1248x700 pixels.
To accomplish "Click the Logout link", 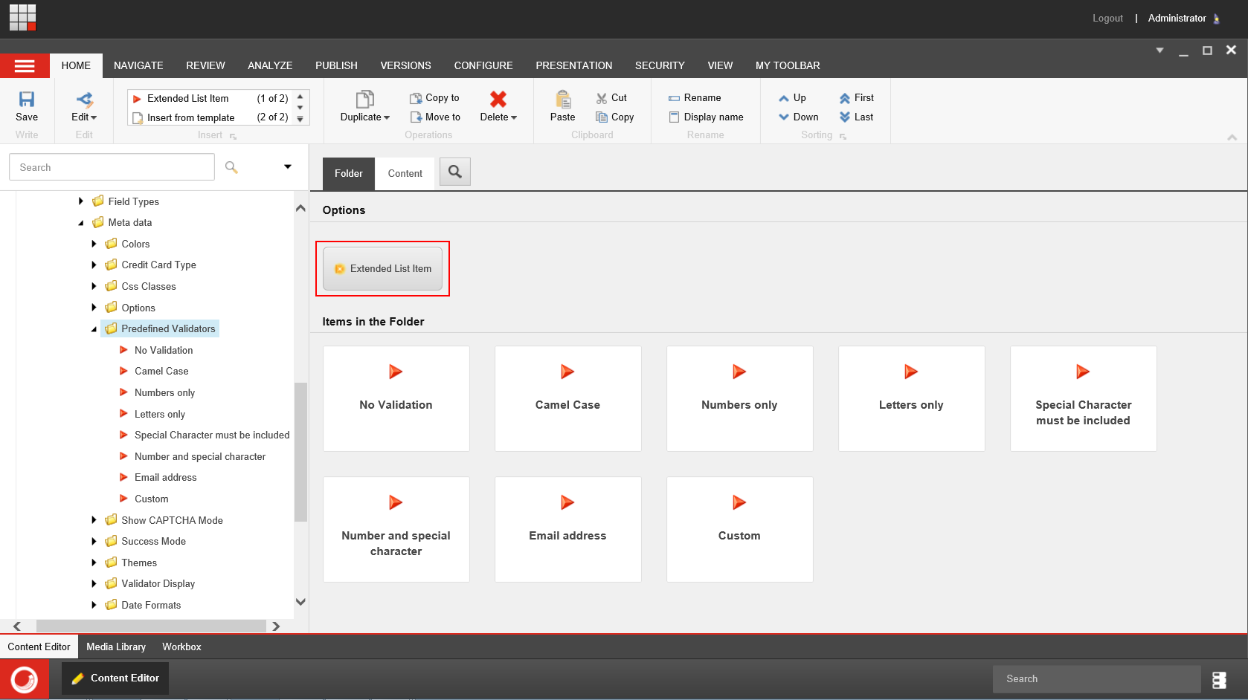I will click(x=1107, y=18).
